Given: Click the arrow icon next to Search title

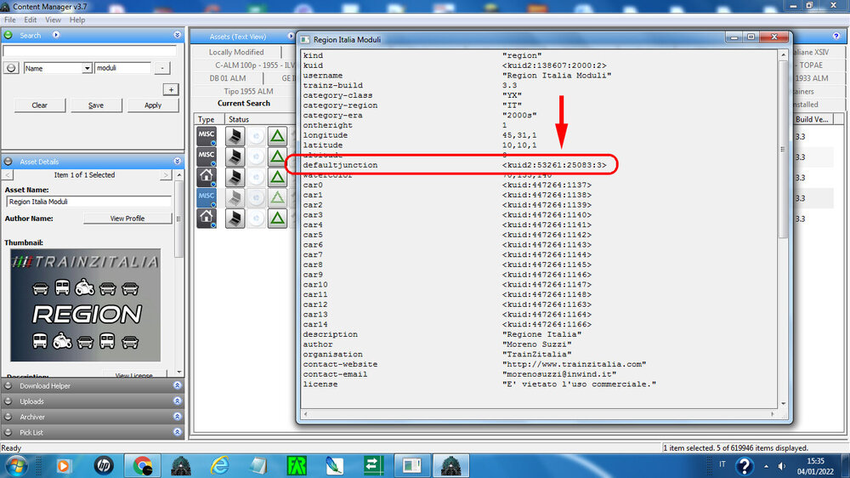Looking at the screenshot, I should (x=56, y=35).
